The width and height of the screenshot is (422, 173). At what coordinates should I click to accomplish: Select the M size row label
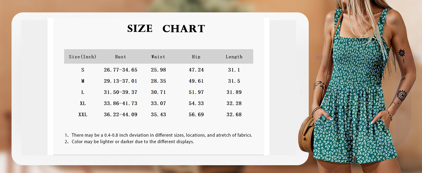pyautogui.click(x=83, y=81)
